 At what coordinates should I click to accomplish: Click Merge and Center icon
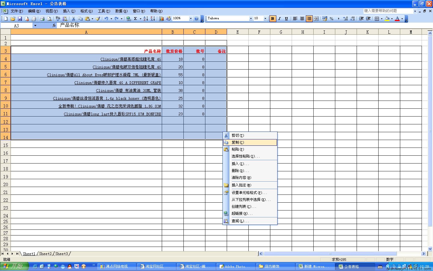tap(316, 19)
